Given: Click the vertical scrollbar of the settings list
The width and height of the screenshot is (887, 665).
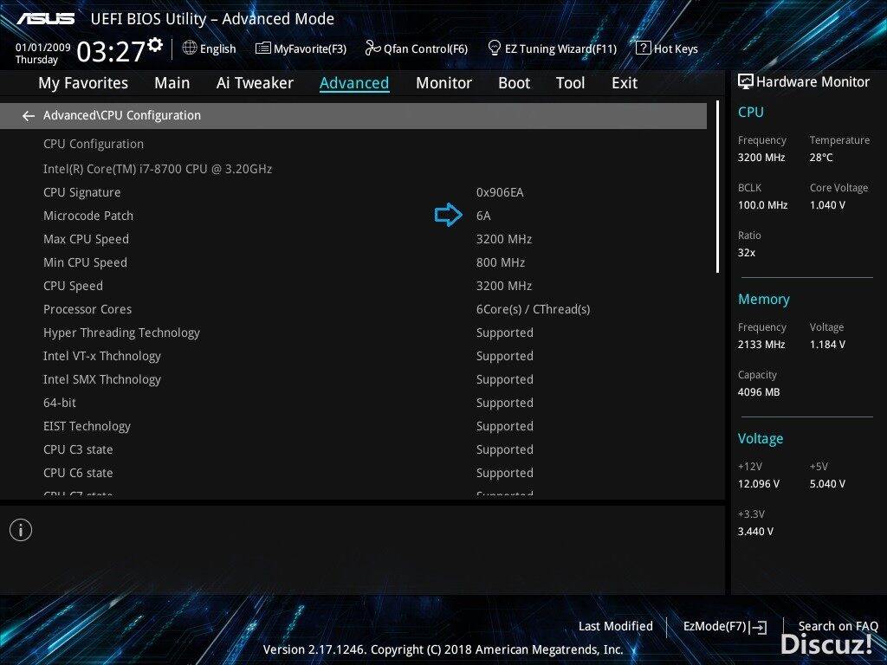Looking at the screenshot, I should (x=717, y=187).
